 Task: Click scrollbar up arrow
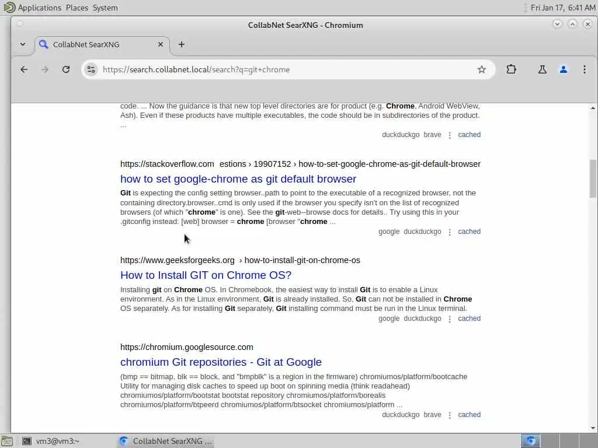pyautogui.click(x=593, y=108)
